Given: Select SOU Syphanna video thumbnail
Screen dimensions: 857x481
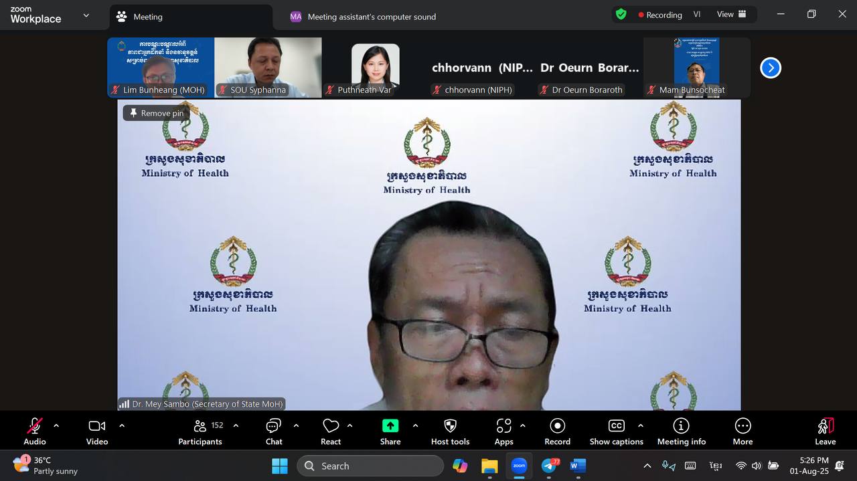Looking at the screenshot, I should pos(268,68).
